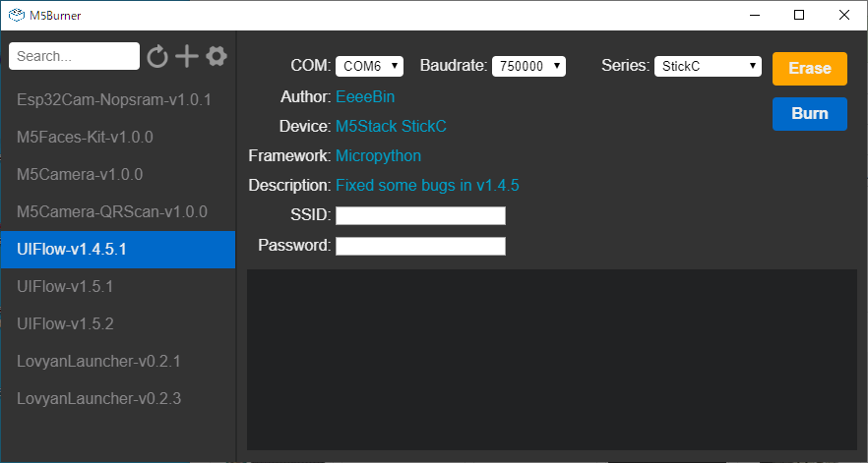Click the refresh firmware list icon
The height and width of the screenshot is (463, 868).
pyautogui.click(x=157, y=56)
